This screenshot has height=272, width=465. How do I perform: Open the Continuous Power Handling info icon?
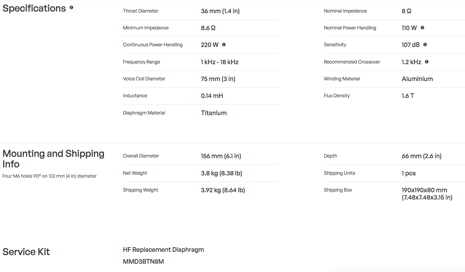pyautogui.click(x=224, y=44)
